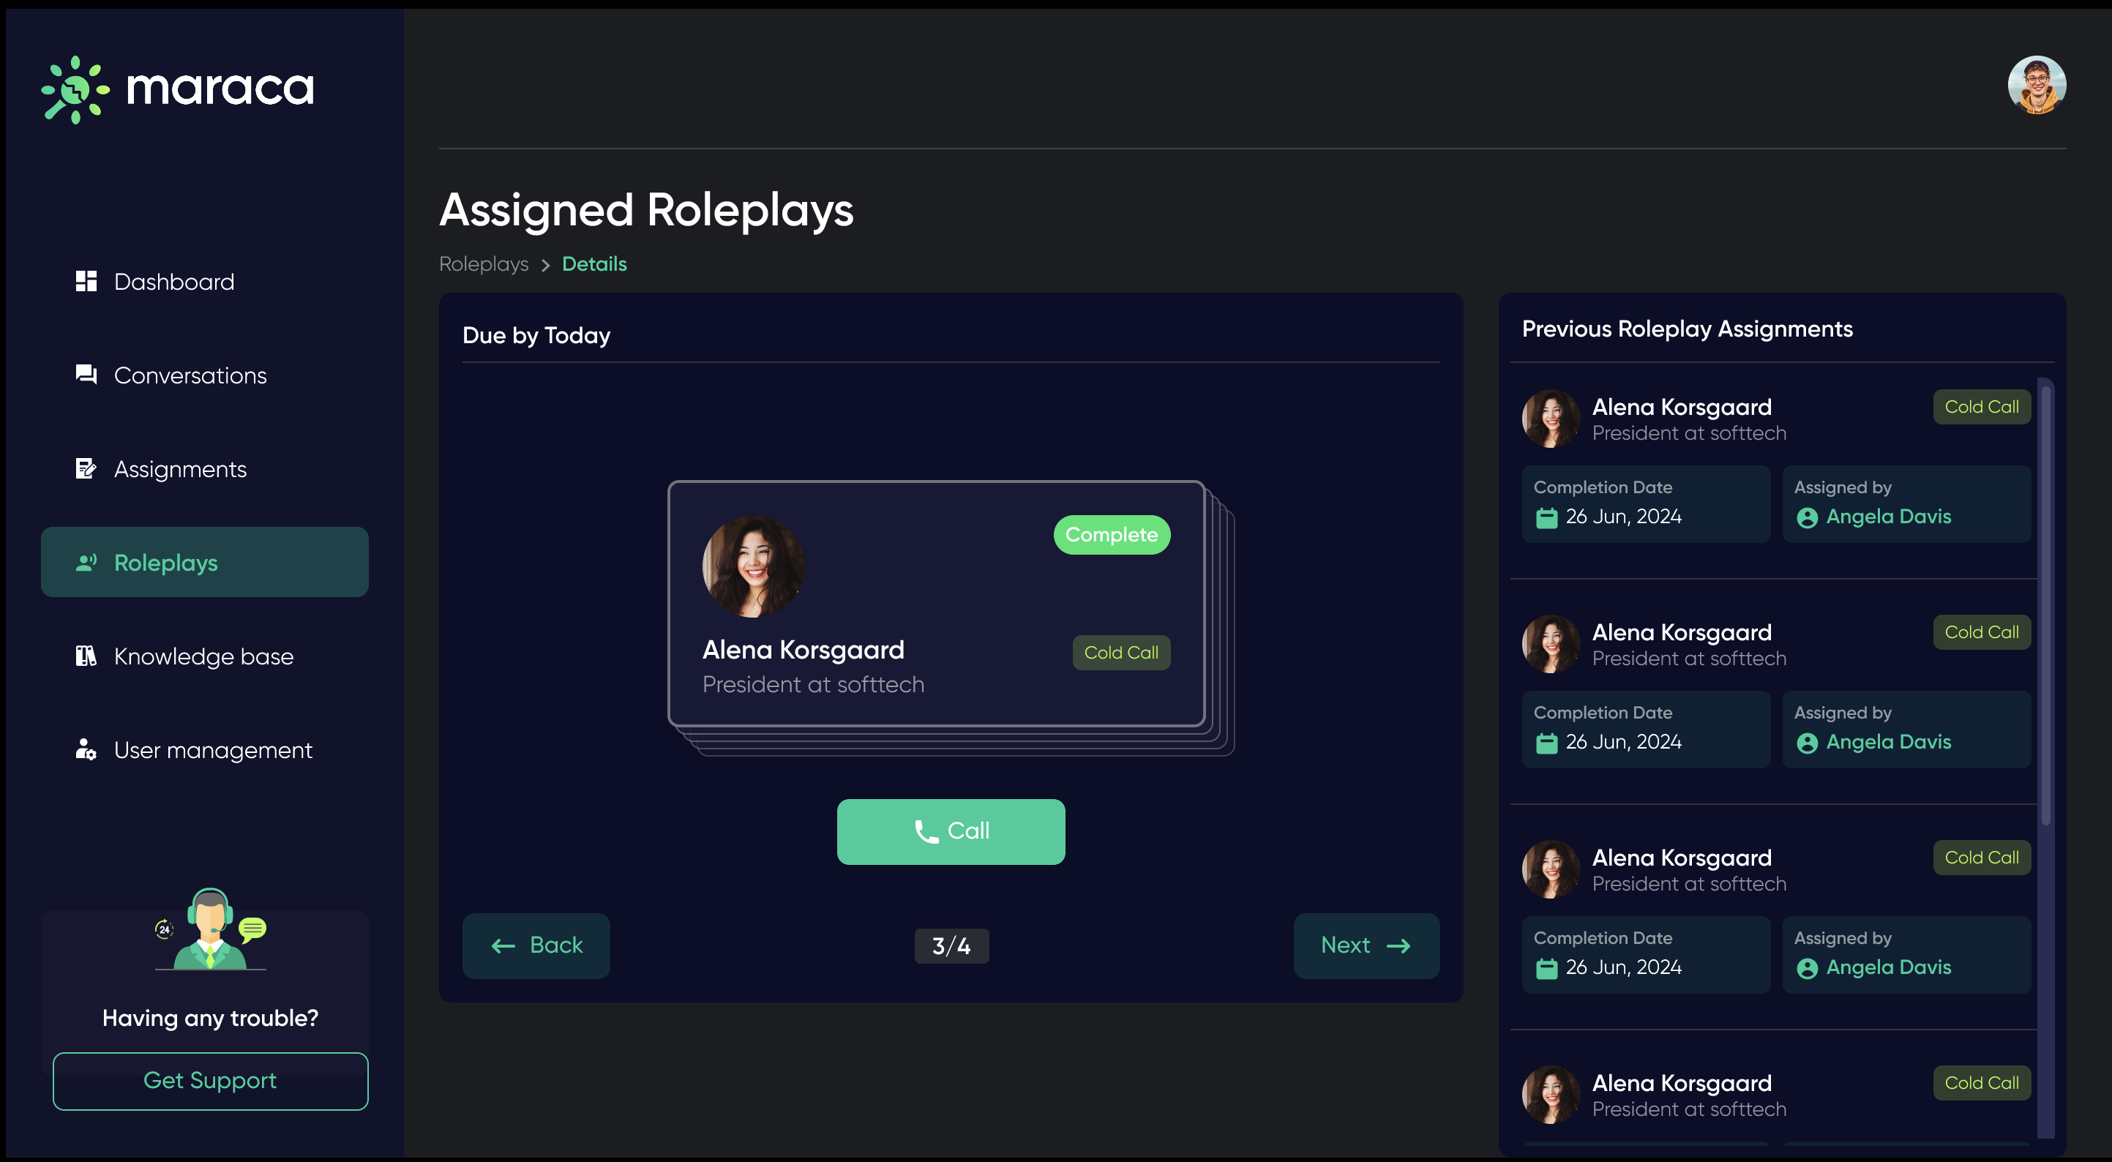Click the Roleplays speaking-person icon
2112x1162 pixels.
[86, 563]
